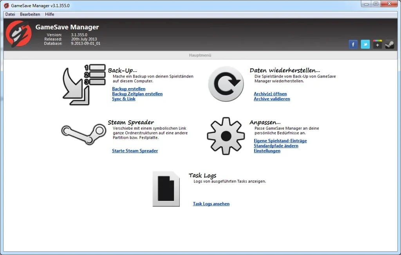
Task: Click the Facebook icon in header
Action: point(353,45)
